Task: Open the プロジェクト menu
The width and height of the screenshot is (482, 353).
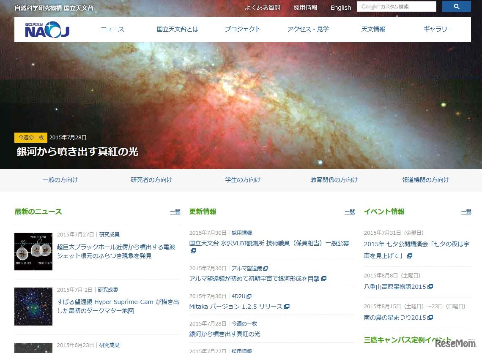Action: 243,29
